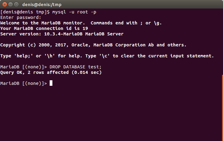
Task: Maximize the terminal window
Action: (16, 4)
